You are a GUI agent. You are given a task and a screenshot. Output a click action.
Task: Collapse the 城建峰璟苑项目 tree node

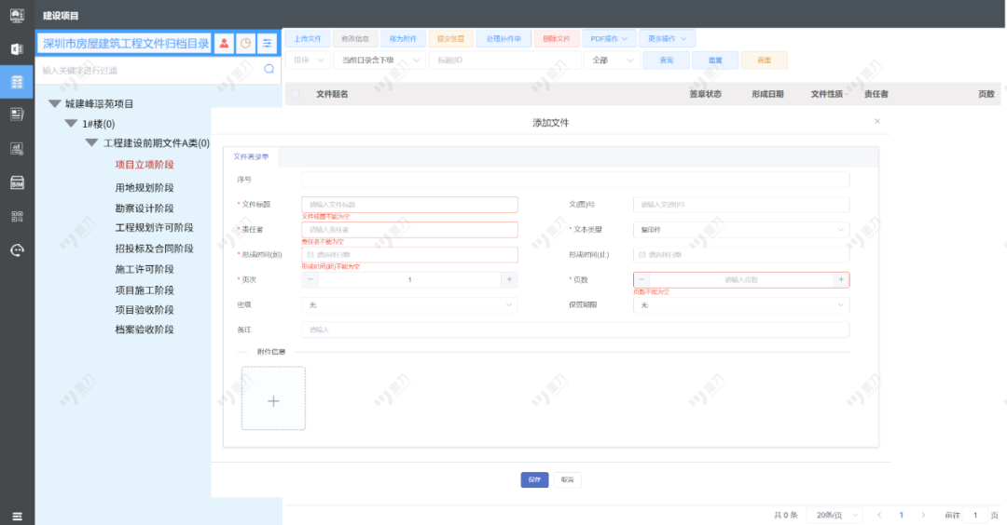55,104
